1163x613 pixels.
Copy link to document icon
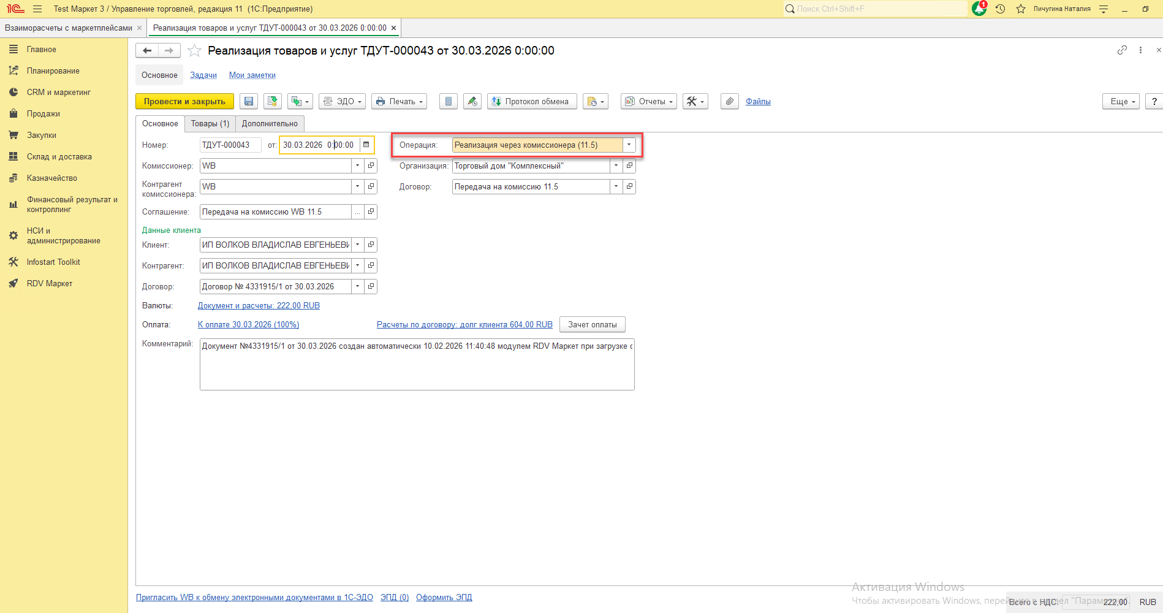[x=1122, y=50]
